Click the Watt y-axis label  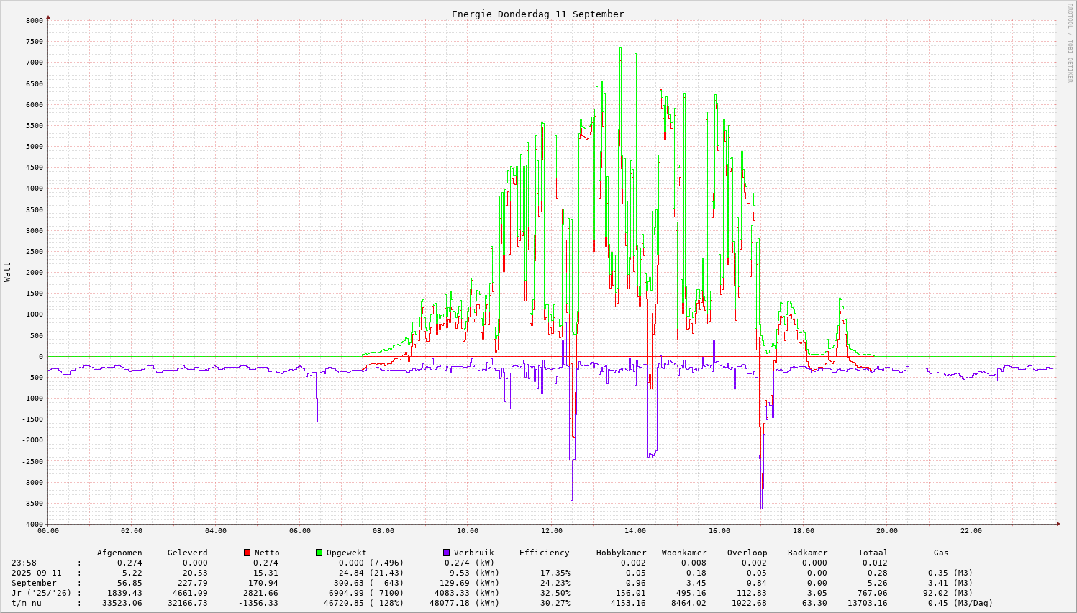pyautogui.click(x=8, y=272)
